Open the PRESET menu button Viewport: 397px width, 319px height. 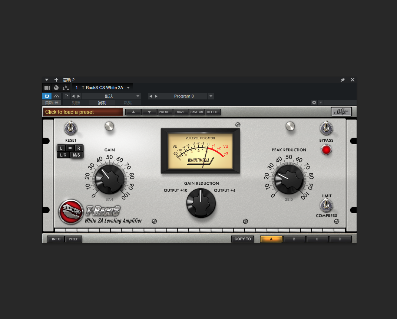(165, 112)
